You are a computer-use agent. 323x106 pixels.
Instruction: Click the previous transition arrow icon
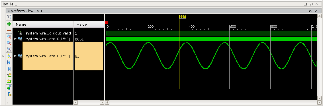9,75
